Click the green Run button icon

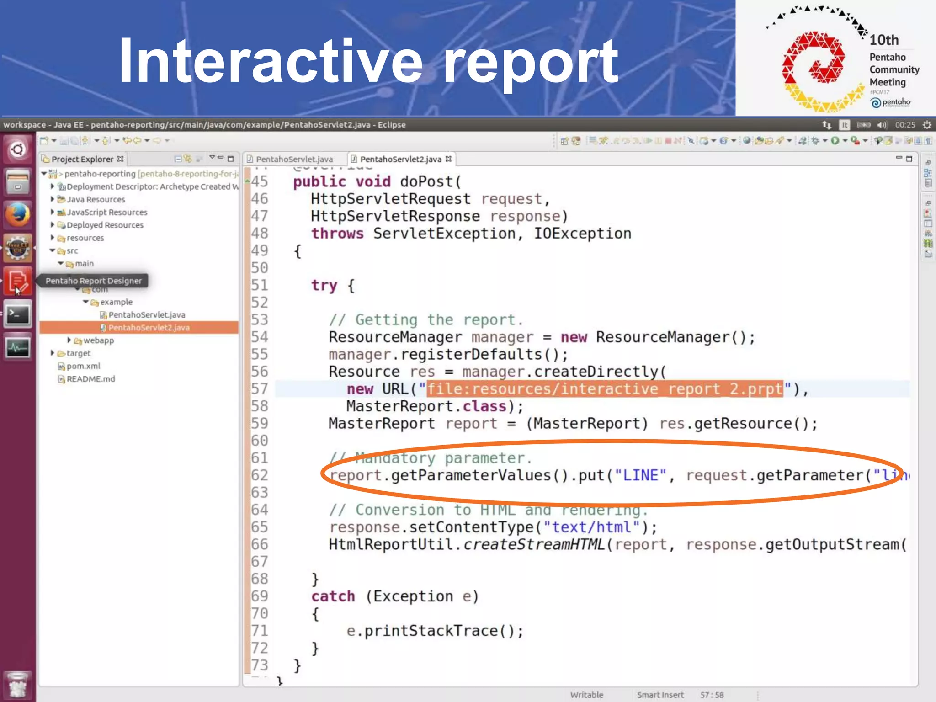[x=835, y=140]
